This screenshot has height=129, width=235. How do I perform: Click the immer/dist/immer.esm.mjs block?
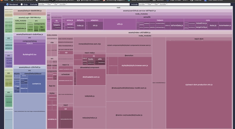[x=90, y=44]
